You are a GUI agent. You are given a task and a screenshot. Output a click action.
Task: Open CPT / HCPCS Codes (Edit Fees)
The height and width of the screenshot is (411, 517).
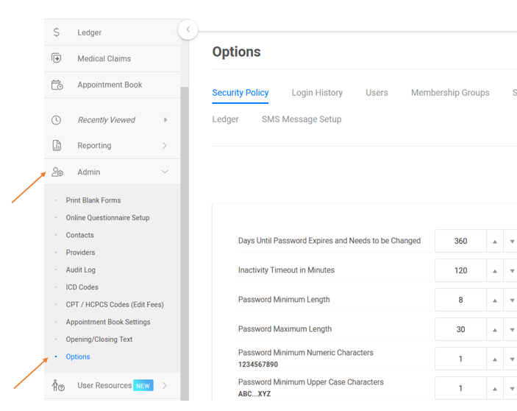click(115, 305)
